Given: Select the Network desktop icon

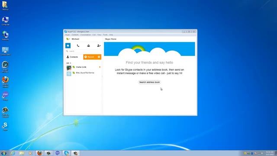Looking at the screenshot, I should pyautogui.click(x=5, y=36).
